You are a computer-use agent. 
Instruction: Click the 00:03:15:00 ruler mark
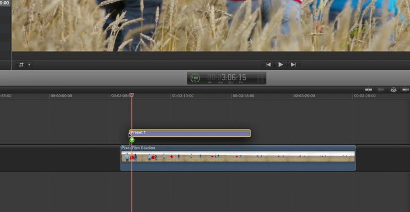pyautogui.click(x=243, y=96)
